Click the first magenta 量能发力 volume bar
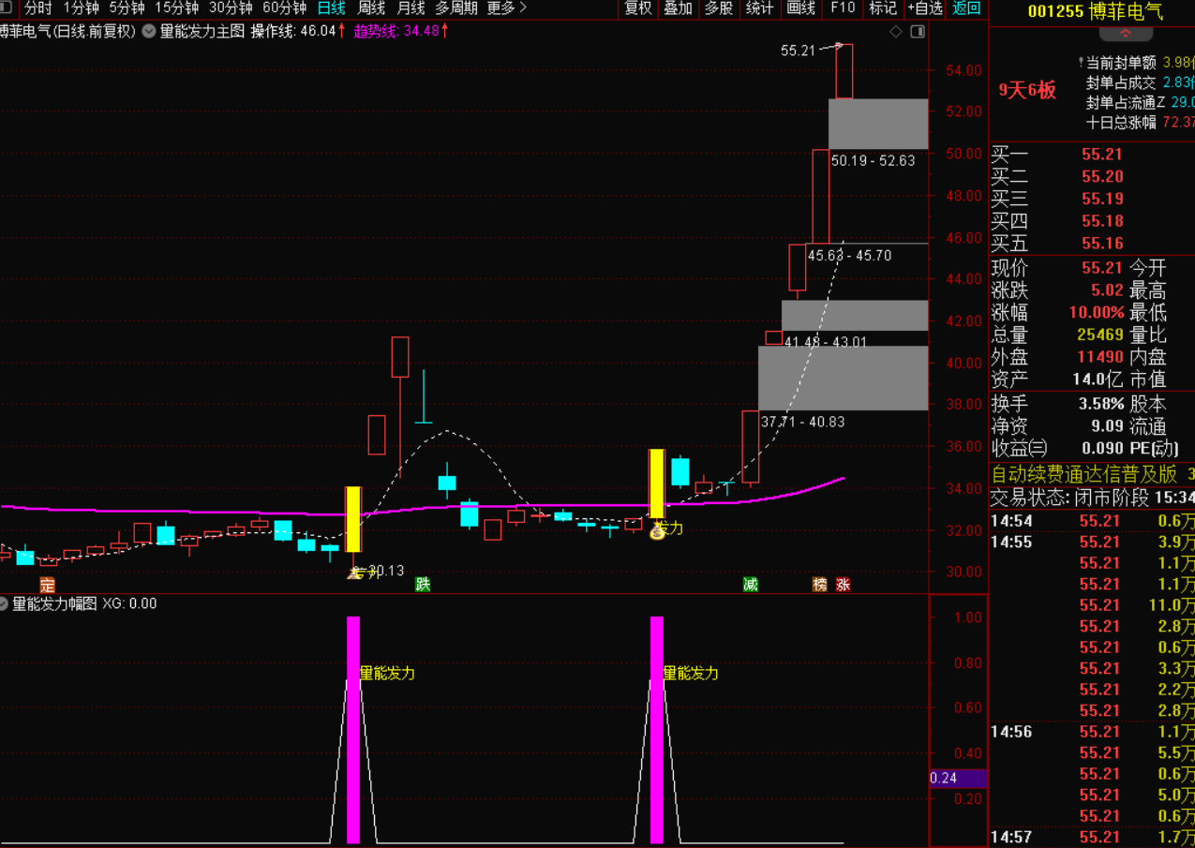 pyautogui.click(x=353, y=729)
